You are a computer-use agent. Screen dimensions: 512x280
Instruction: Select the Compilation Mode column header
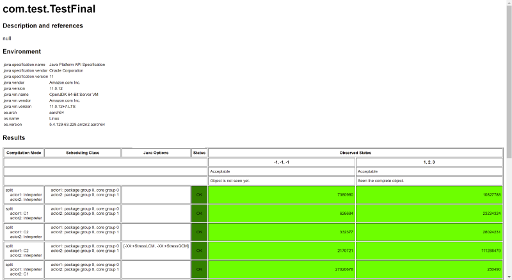click(x=24, y=153)
